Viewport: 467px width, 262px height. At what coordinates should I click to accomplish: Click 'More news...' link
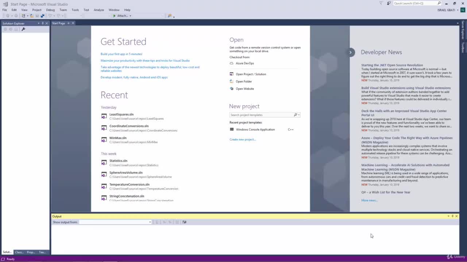pyautogui.click(x=369, y=201)
